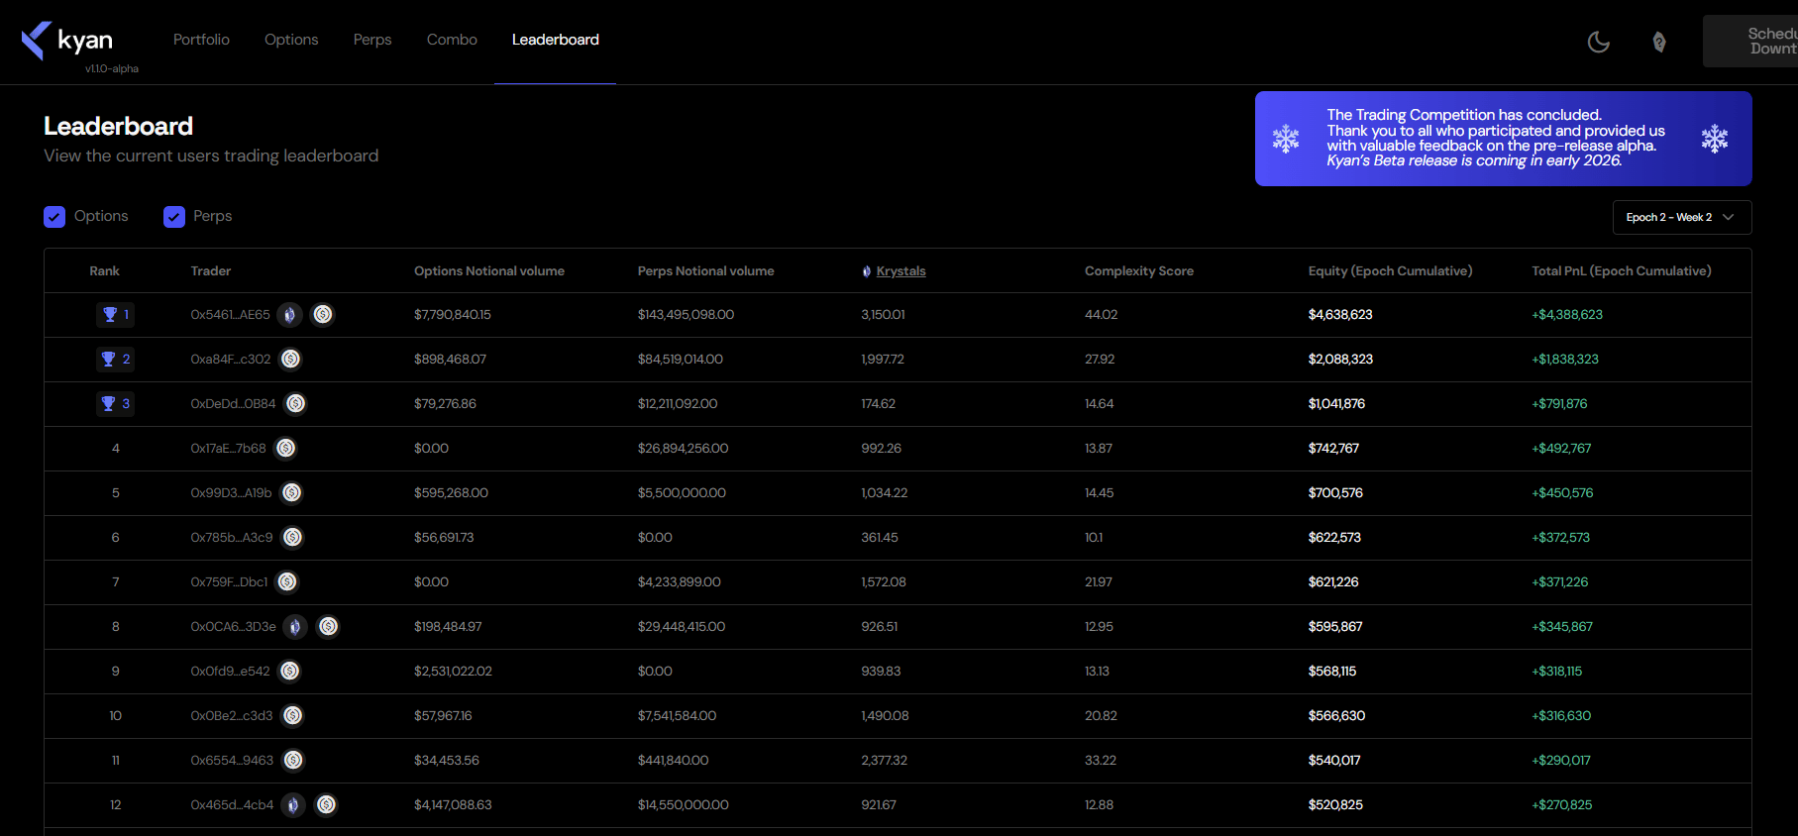1798x836 pixels.
Task: Click the crystal badge next to 0x0CA6...3D3e
Action: coord(295,627)
